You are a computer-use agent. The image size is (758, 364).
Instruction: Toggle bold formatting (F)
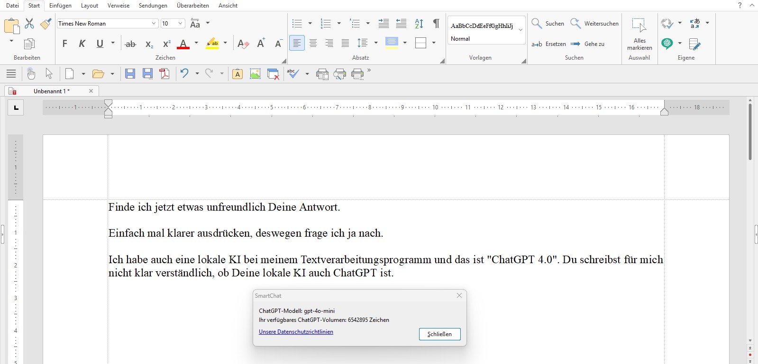(x=65, y=44)
